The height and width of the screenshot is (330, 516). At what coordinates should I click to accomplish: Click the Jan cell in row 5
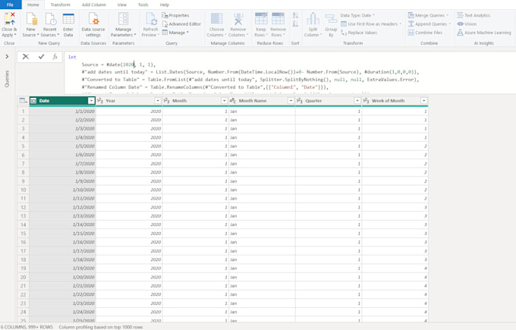pyautogui.click(x=262, y=146)
